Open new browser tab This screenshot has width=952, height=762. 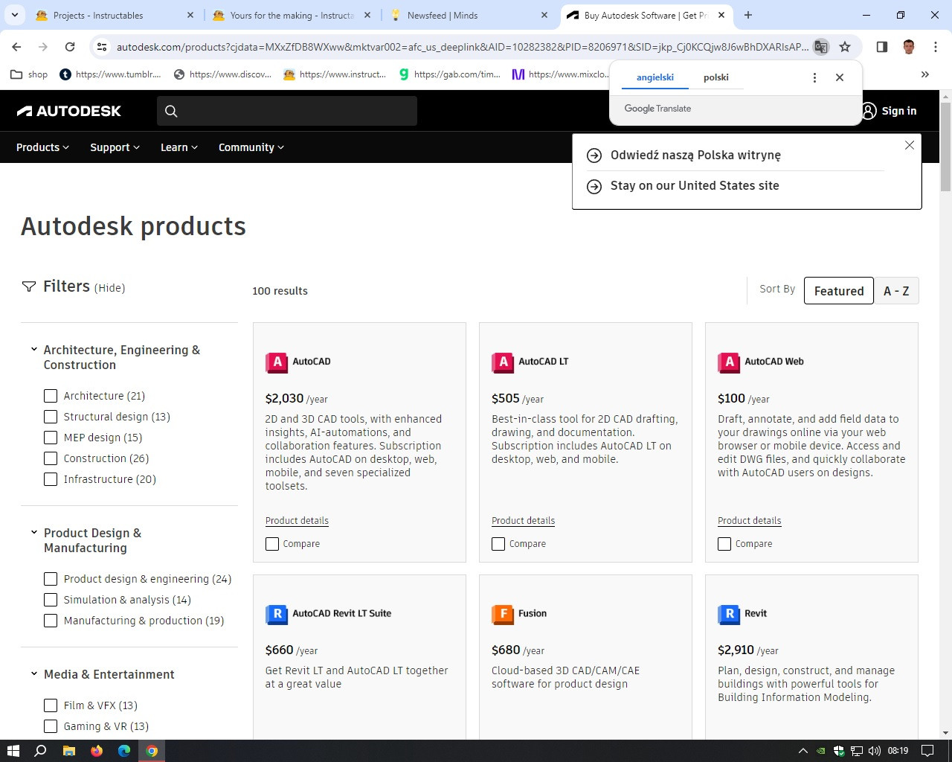(x=748, y=15)
